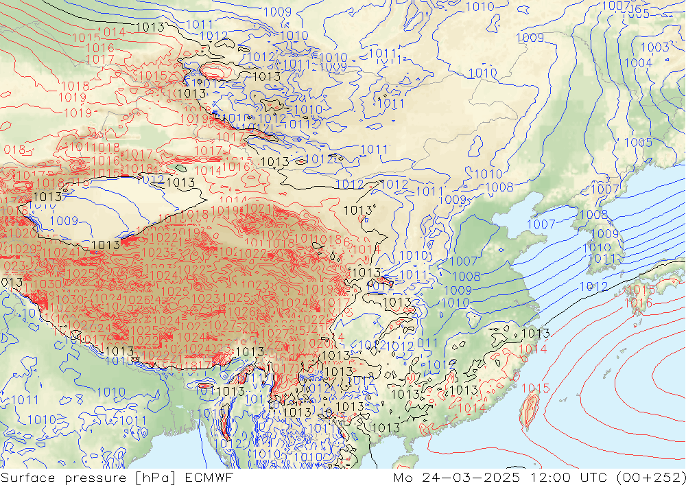Select the blue 1012 label south of Korea
This screenshot has height=503, width=686.
click(593, 287)
